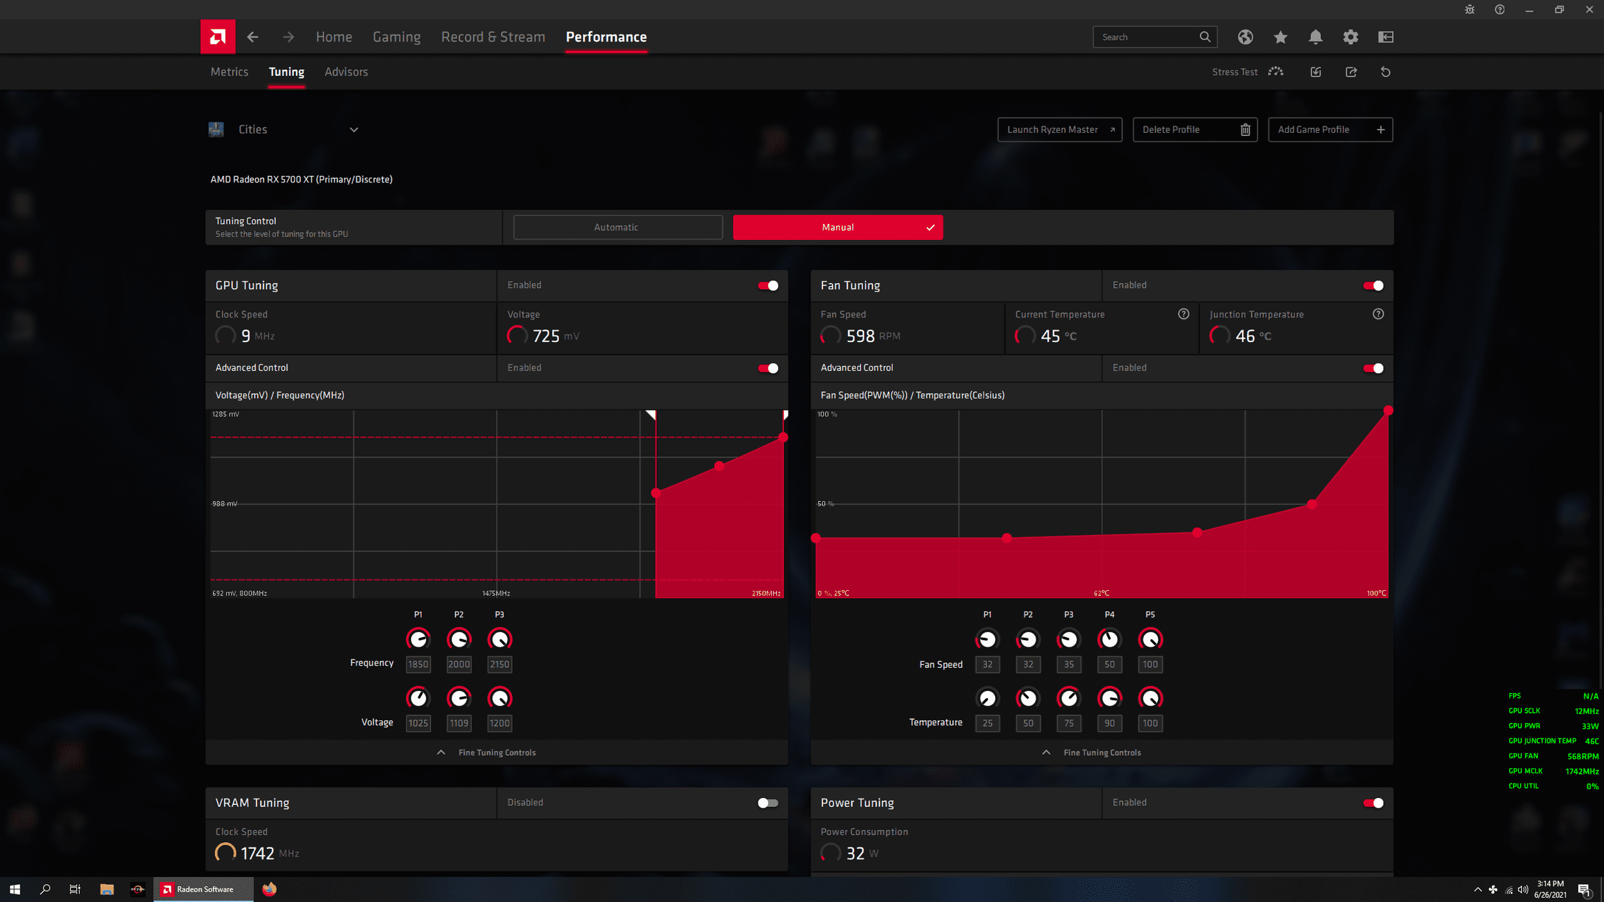The width and height of the screenshot is (1604, 902).
Task: Toggle the sidebar panel icon
Action: point(1386,37)
